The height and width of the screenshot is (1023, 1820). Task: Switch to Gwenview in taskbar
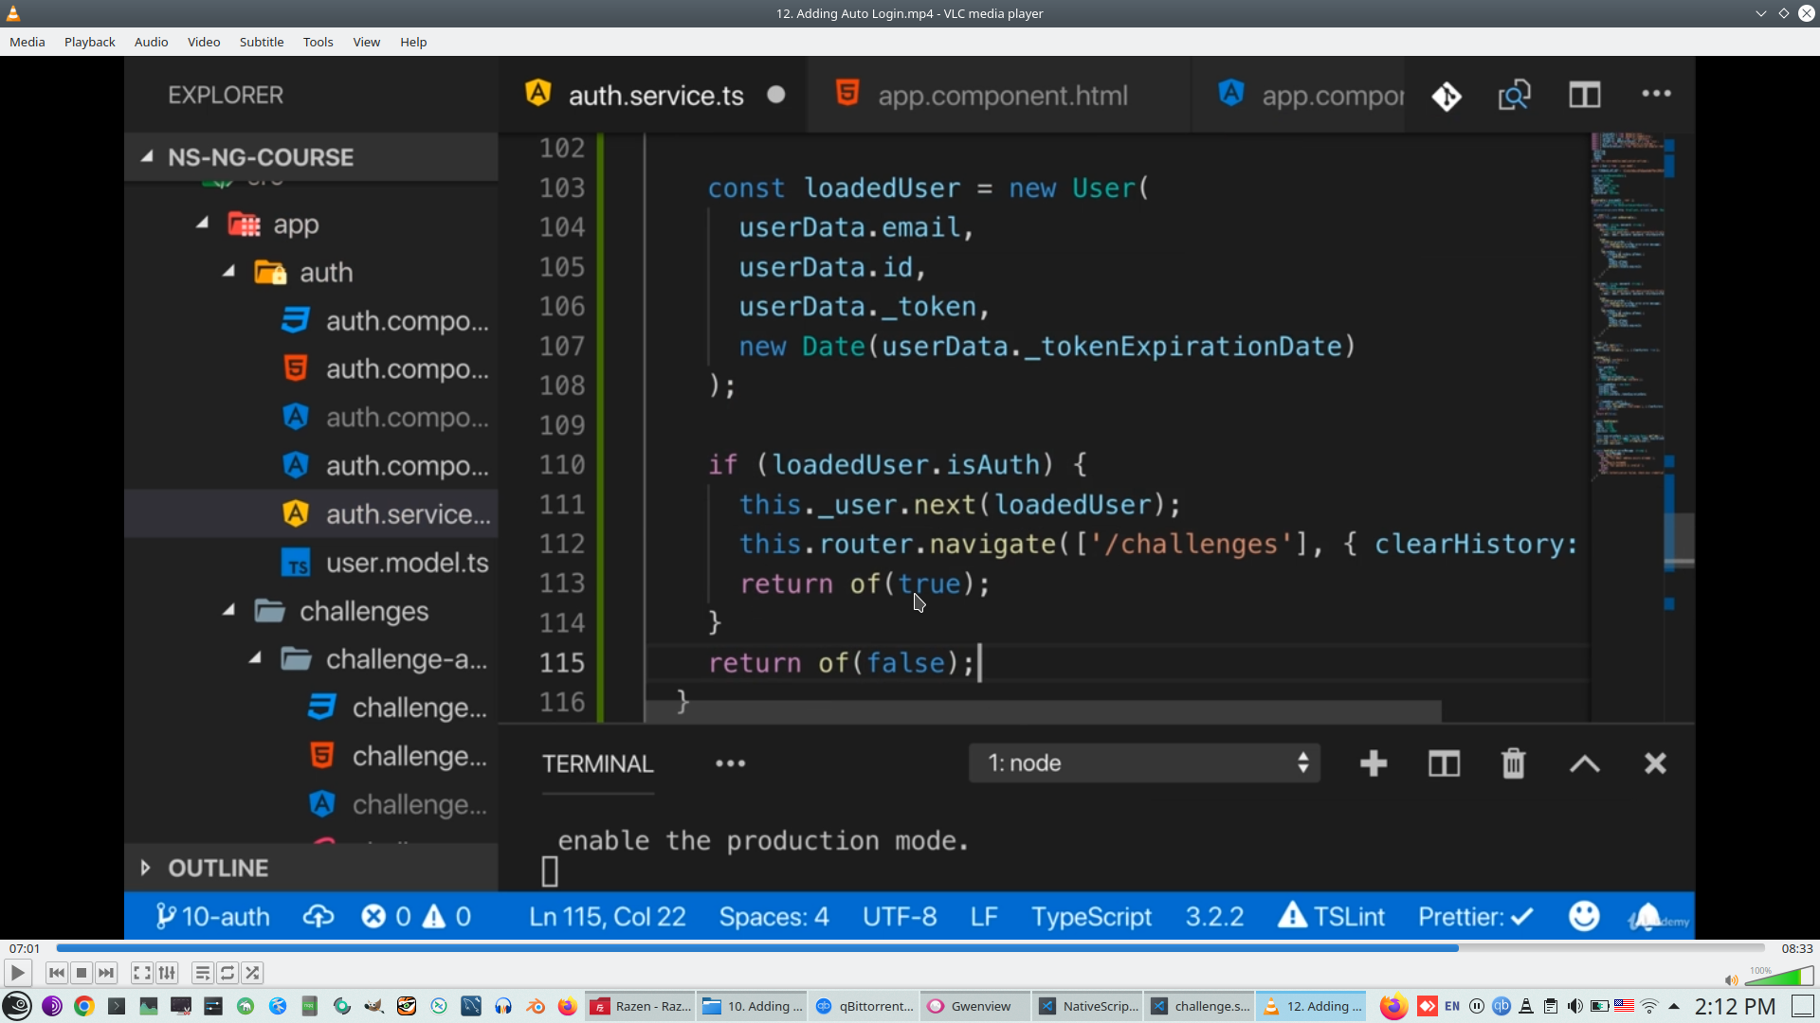(974, 1006)
